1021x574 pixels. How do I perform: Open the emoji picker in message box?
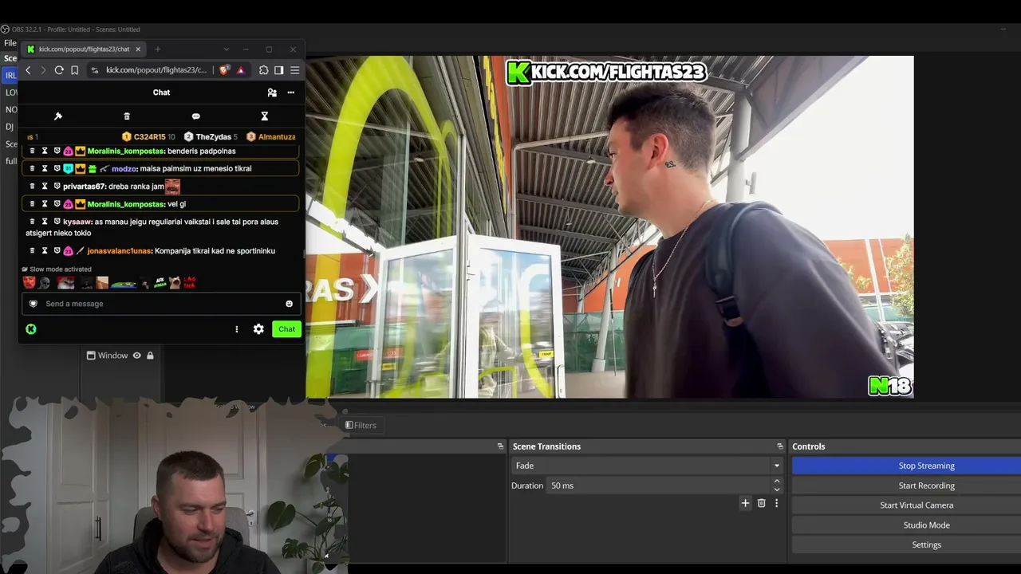(289, 304)
